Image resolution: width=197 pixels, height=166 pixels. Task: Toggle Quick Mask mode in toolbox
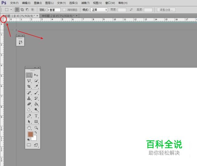click(29, 145)
